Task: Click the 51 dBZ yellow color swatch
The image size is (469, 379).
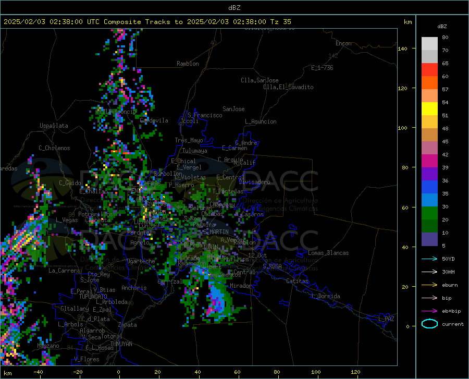Action: (429, 108)
